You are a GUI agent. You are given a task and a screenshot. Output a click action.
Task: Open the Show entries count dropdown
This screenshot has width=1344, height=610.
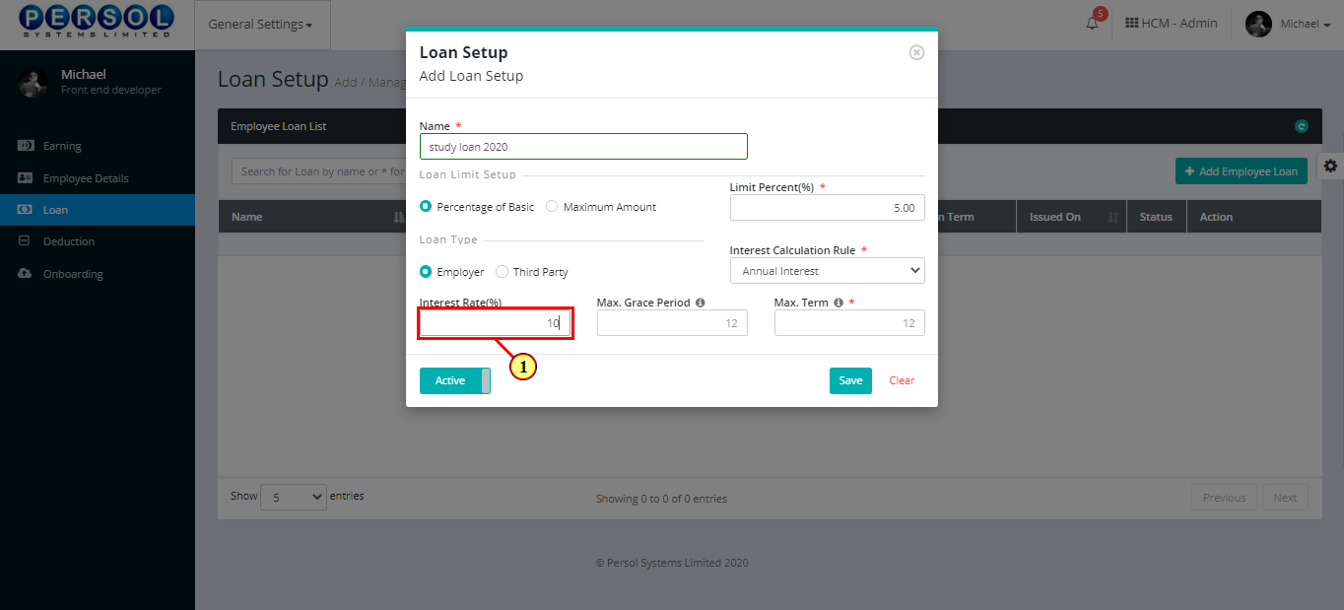tap(294, 498)
